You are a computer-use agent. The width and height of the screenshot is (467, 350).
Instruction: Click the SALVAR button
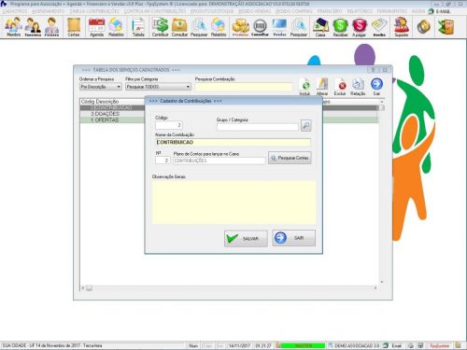point(246,239)
